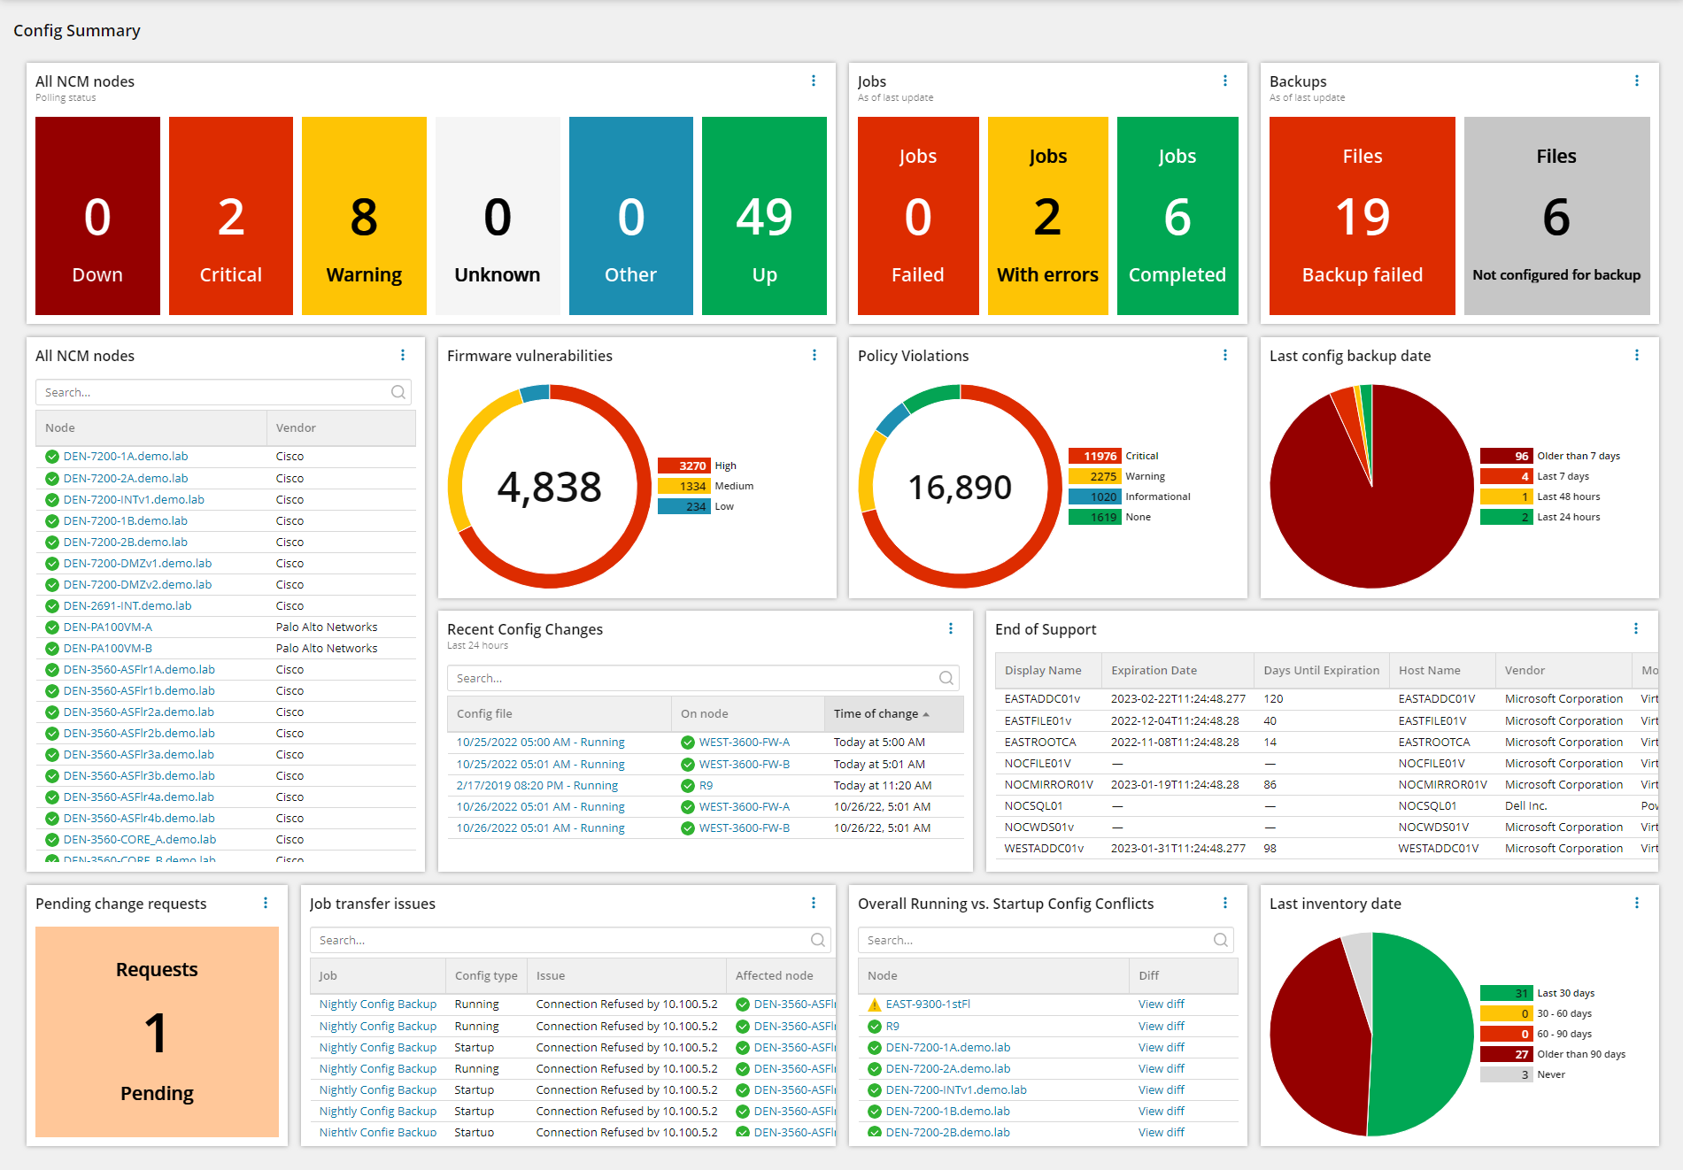
Task: Click Days Until Expiration column header
Action: (x=1321, y=670)
